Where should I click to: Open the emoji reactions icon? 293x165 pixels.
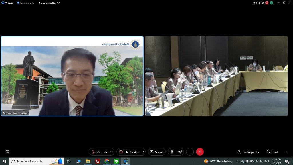tap(180, 152)
